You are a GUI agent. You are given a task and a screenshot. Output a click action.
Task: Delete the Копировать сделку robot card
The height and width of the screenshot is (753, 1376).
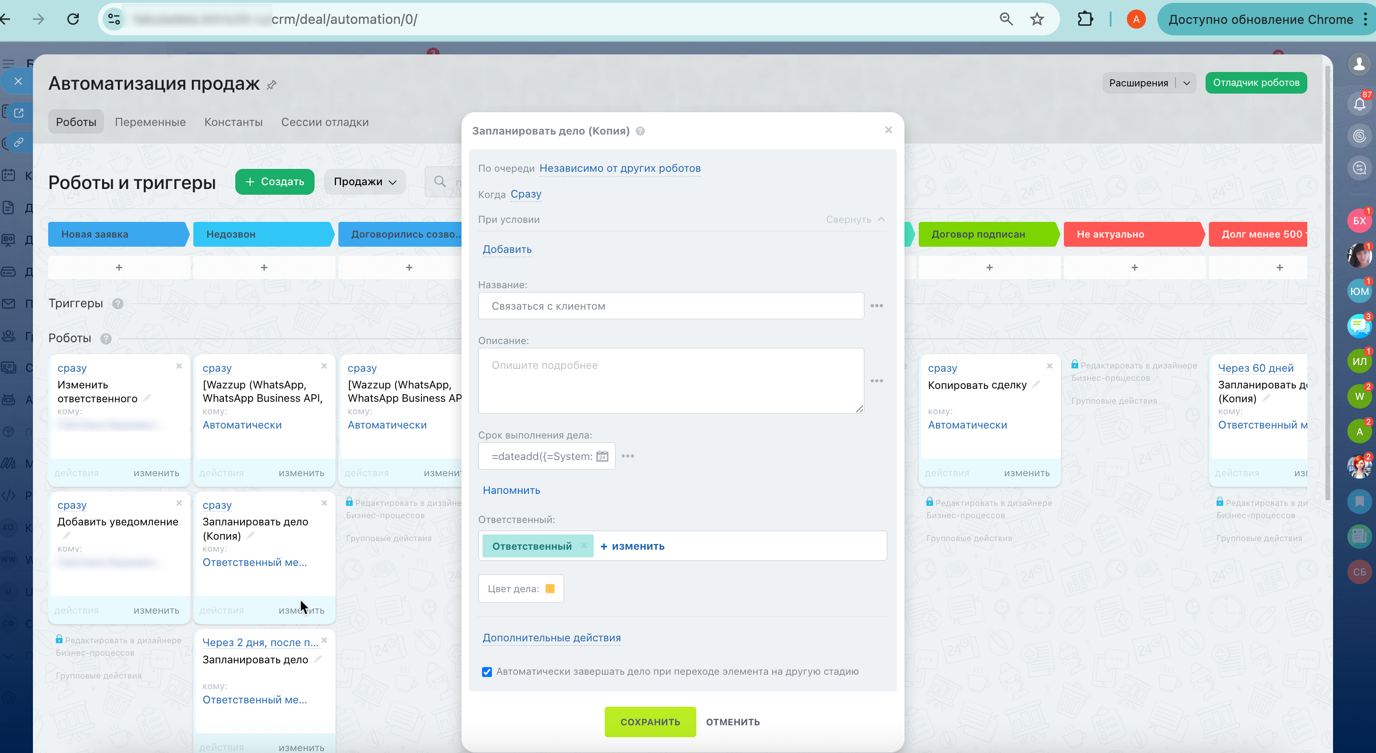(x=1049, y=366)
